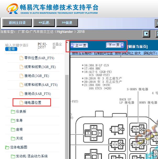Click the blue 查询 search button
This screenshot has width=158, height=159.
pos(11,49)
